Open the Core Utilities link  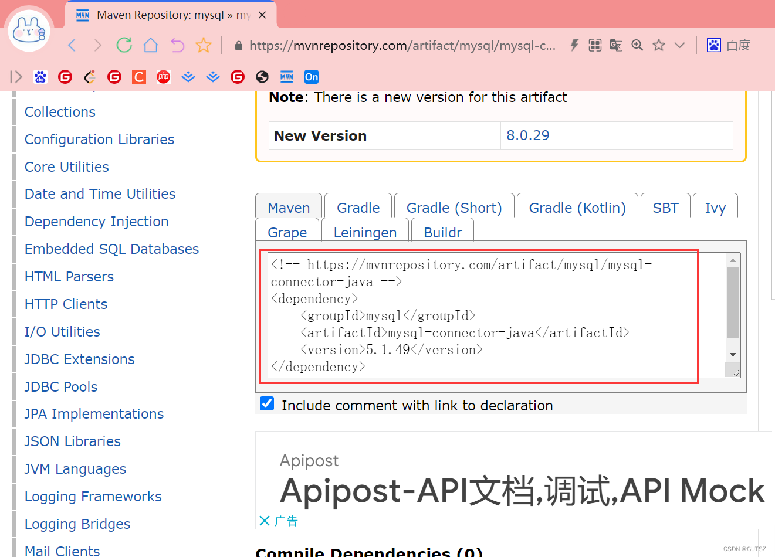coord(67,167)
